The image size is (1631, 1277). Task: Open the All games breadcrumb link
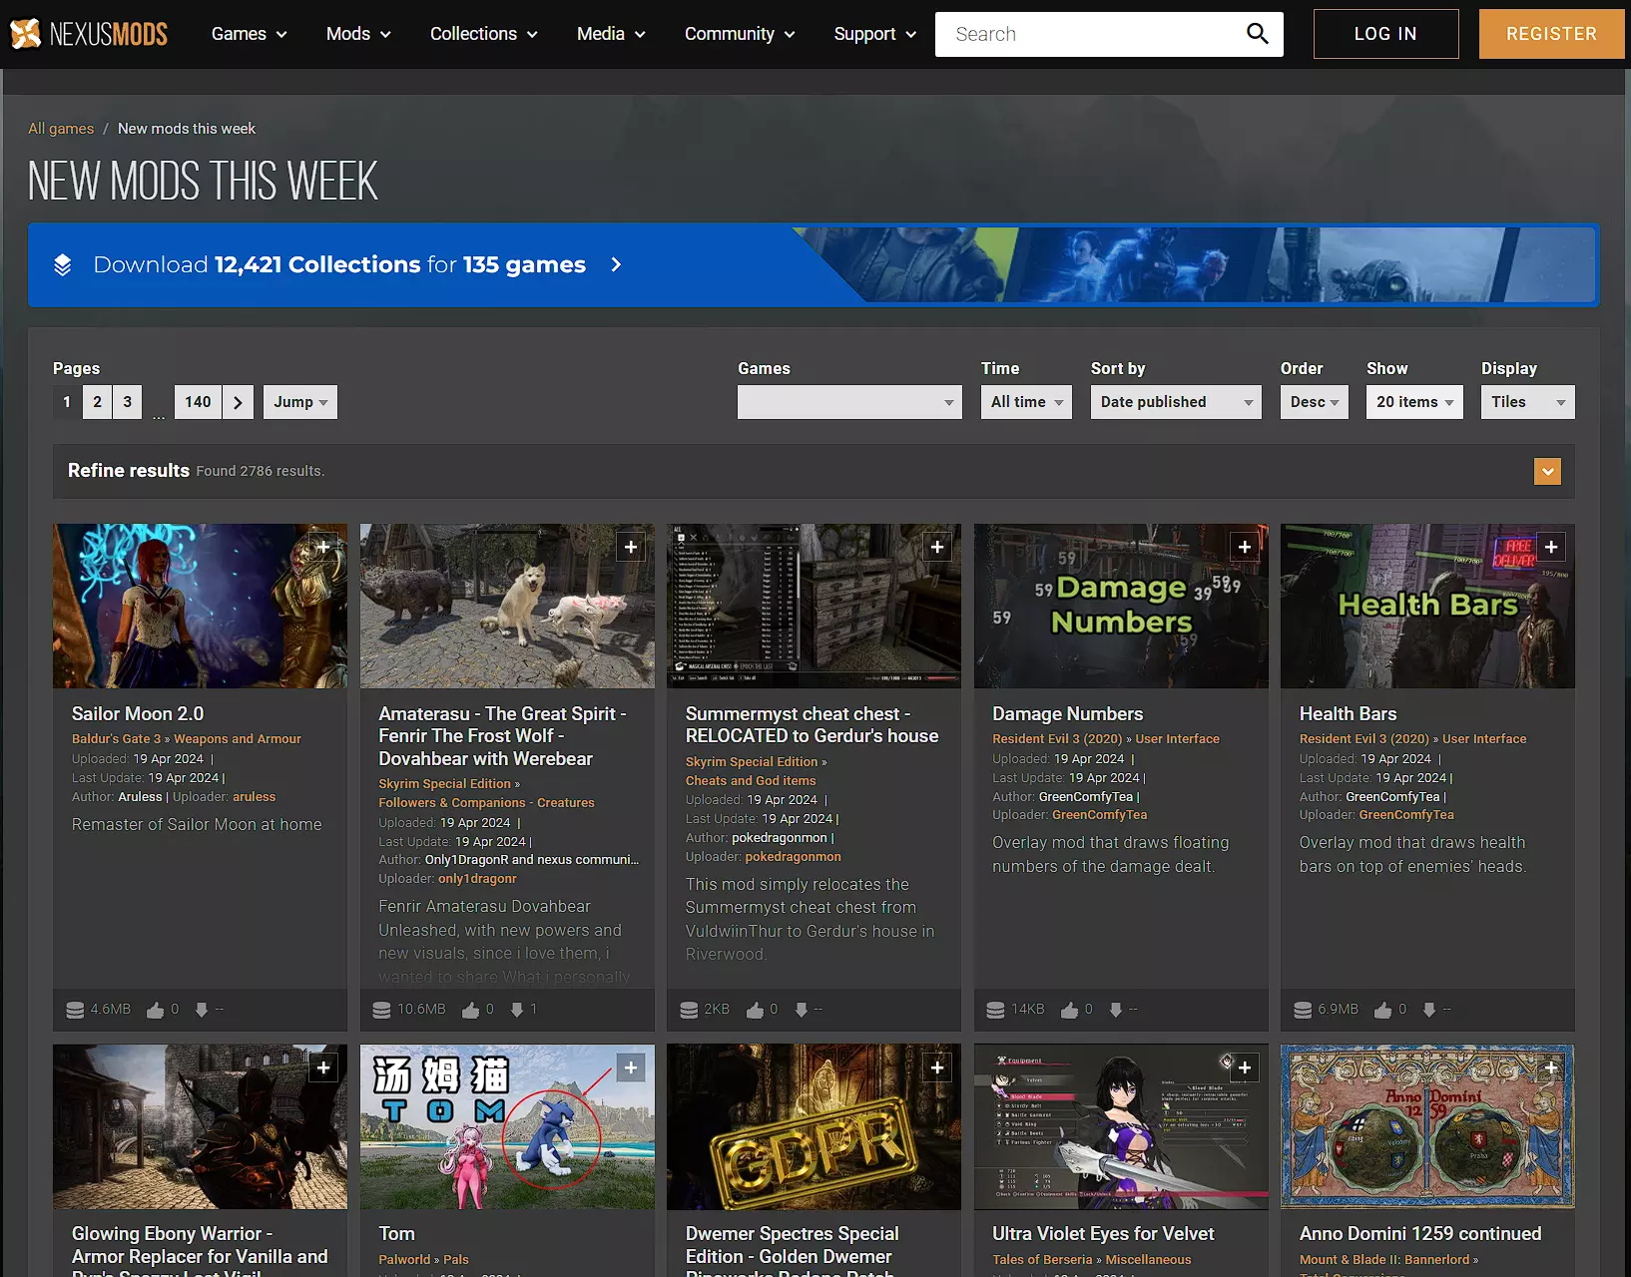[x=61, y=129]
